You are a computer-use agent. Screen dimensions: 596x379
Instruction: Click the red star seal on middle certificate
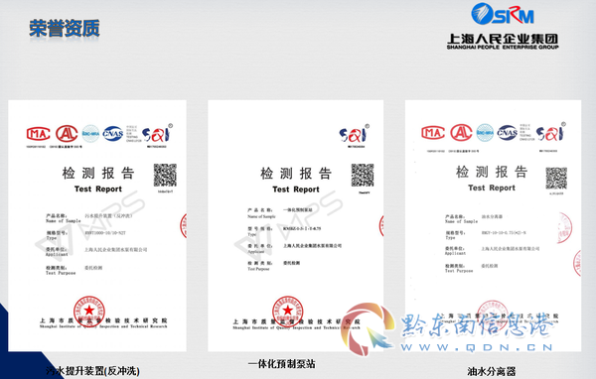click(x=288, y=311)
